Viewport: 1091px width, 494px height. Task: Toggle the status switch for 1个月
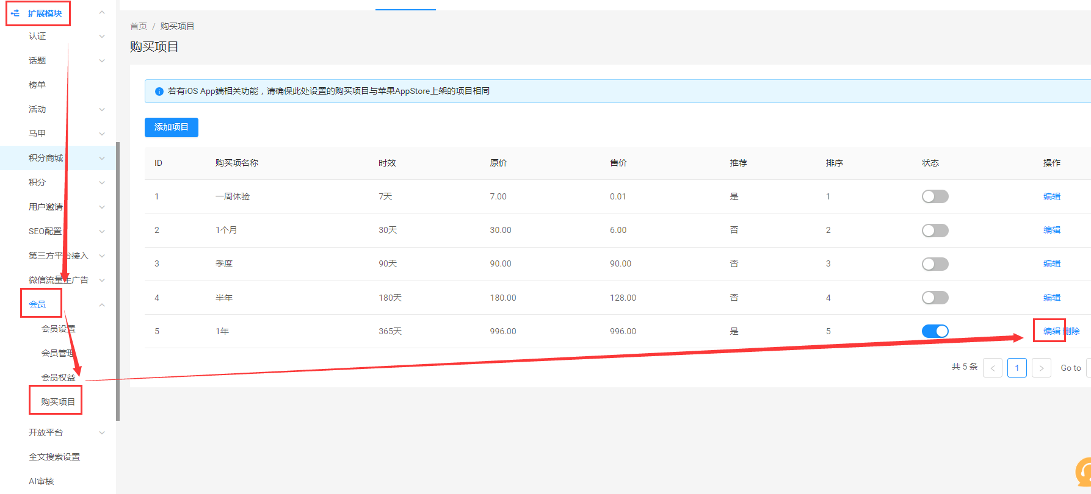click(935, 231)
